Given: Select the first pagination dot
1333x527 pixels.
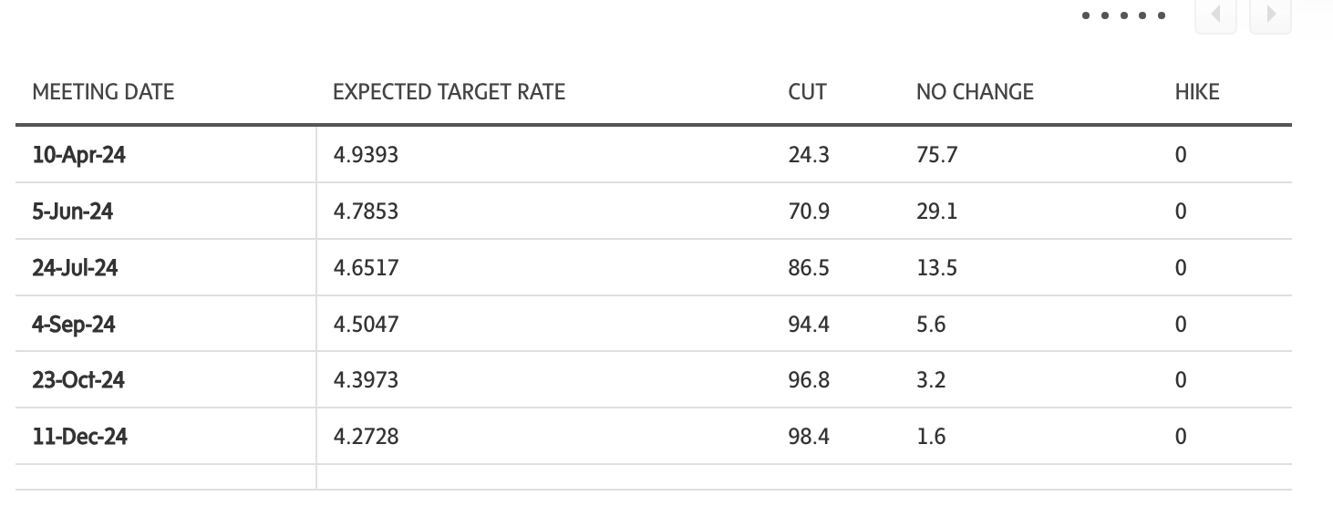Looking at the screenshot, I should 1085,15.
